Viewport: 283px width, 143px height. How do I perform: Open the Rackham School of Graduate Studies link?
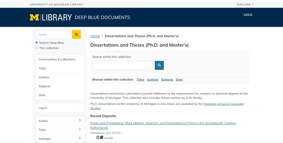point(223,104)
